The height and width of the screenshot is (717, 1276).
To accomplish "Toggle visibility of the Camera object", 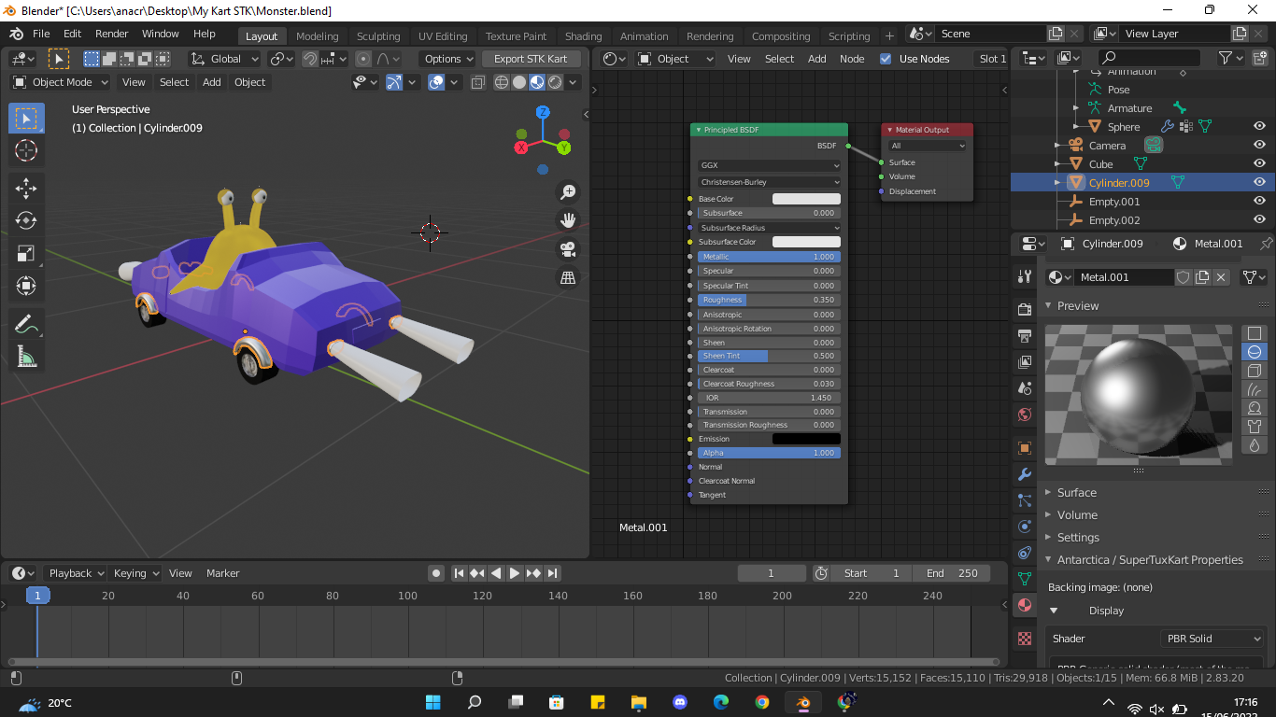I will (1259, 146).
